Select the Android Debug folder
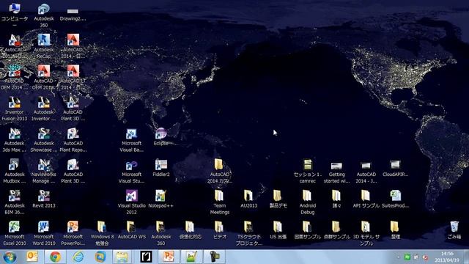The image size is (469, 264). pos(307,202)
